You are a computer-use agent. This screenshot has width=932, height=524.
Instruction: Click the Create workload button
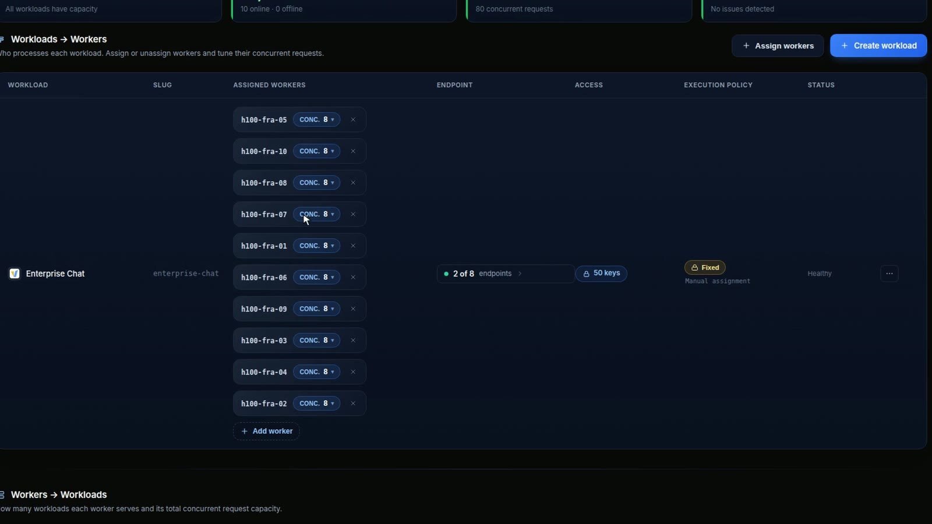click(878, 45)
